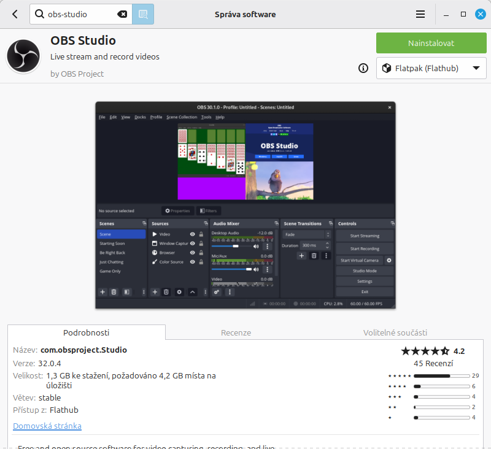
Task: Click the 4.2 star rating icons
Action: click(x=425, y=351)
